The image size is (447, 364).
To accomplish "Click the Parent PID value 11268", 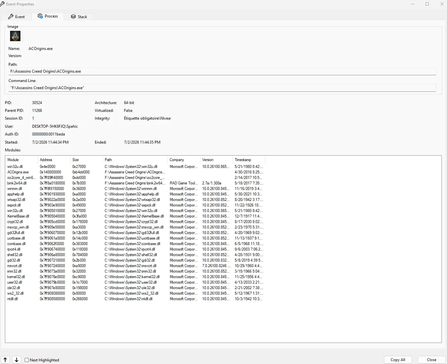I will click(37, 110).
